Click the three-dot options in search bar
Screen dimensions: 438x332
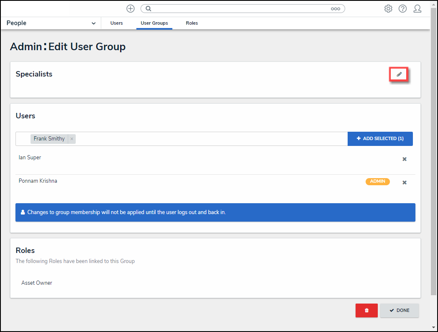tap(335, 8)
